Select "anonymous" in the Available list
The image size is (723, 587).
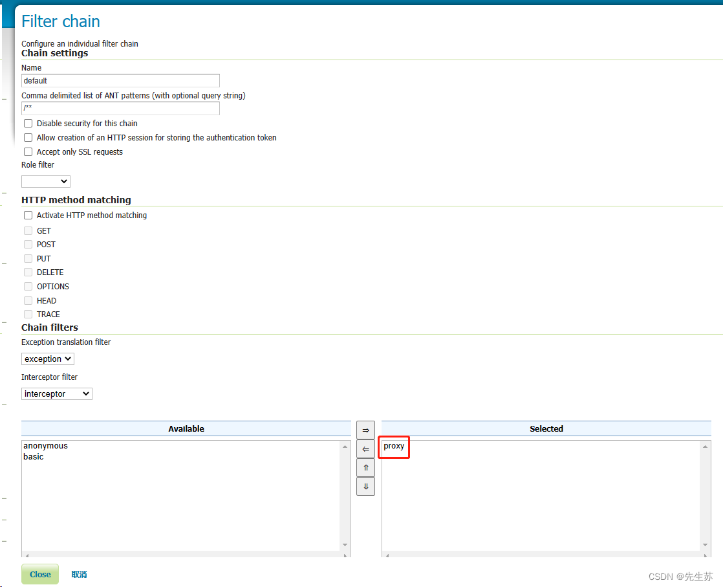pyautogui.click(x=45, y=445)
